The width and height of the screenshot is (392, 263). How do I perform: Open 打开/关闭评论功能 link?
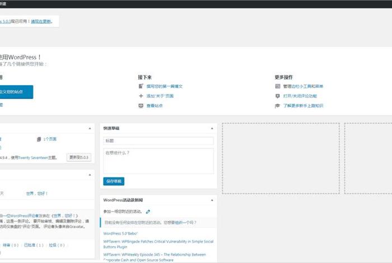point(300,96)
